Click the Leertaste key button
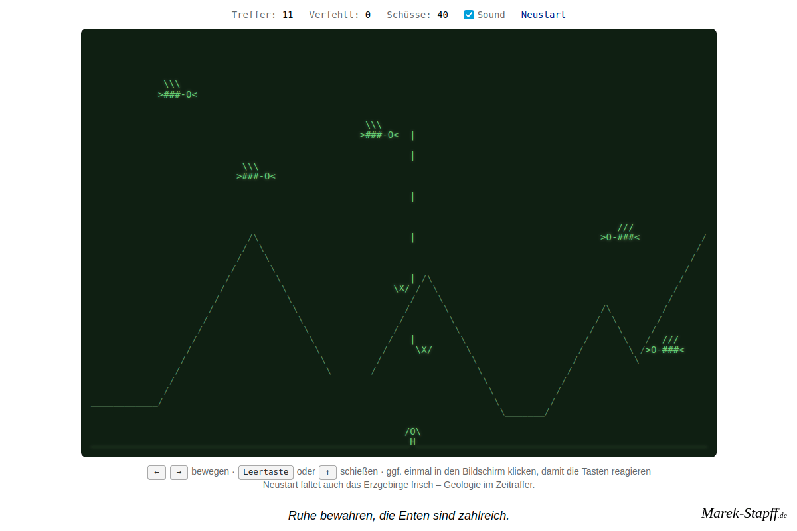 (x=266, y=472)
